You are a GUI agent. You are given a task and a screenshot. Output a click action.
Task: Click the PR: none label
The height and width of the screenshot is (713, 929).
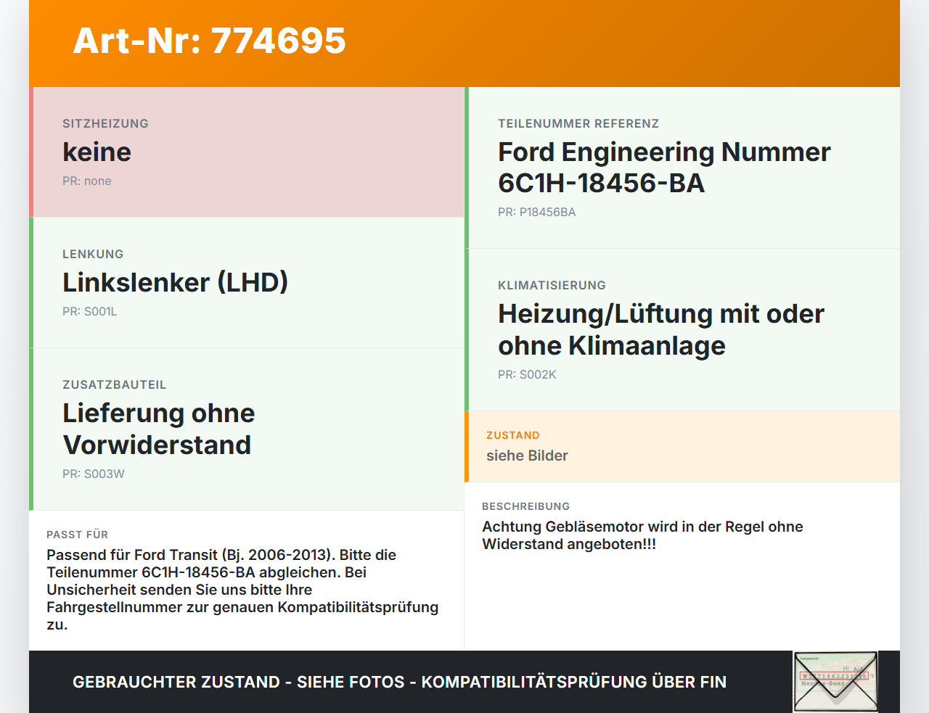pos(86,181)
